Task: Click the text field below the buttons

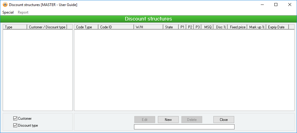Action: coord(184,127)
